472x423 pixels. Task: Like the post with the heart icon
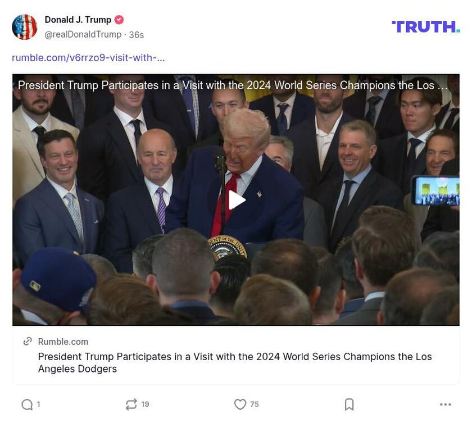click(240, 404)
